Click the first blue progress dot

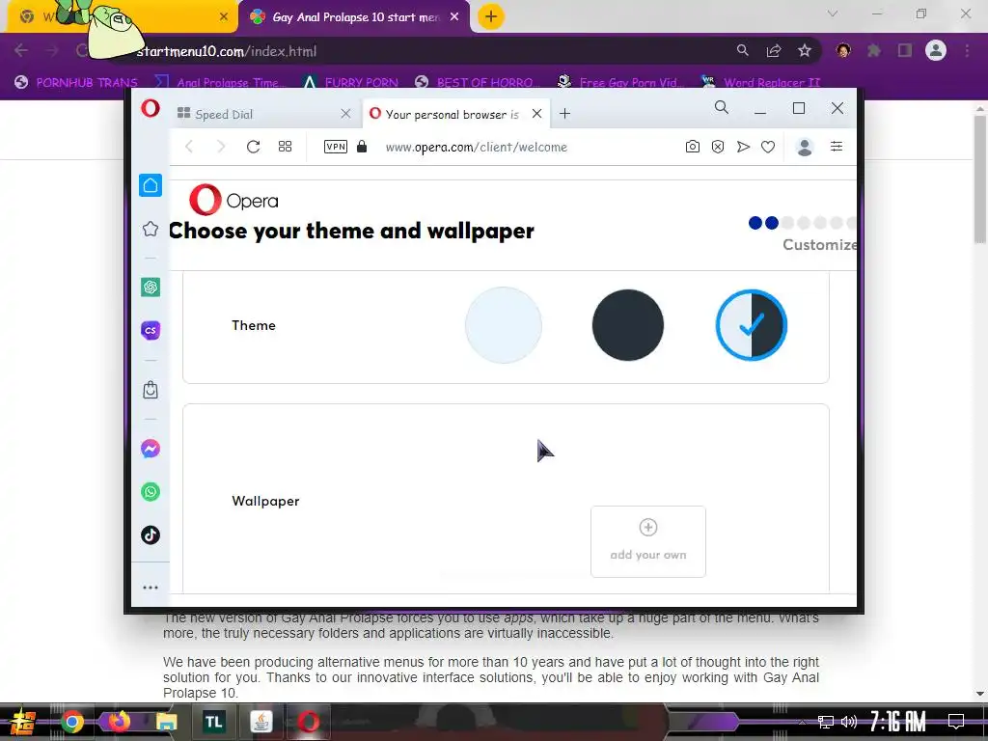click(x=755, y=223)
